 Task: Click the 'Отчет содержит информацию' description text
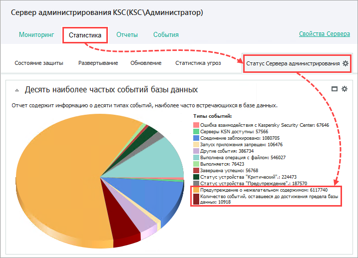144,105
